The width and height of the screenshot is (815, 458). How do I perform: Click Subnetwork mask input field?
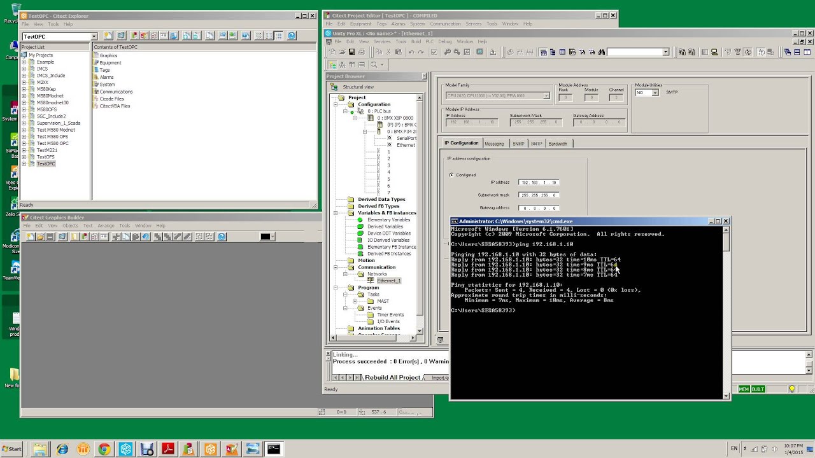539,195
